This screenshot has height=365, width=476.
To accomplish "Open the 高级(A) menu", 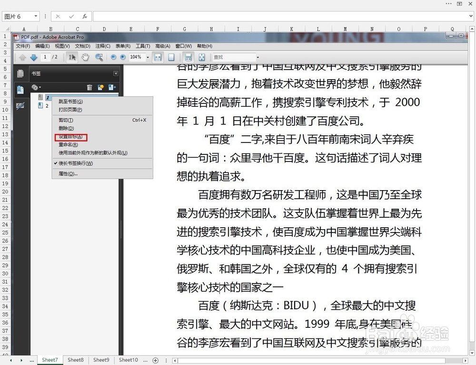I will [163, 46].
